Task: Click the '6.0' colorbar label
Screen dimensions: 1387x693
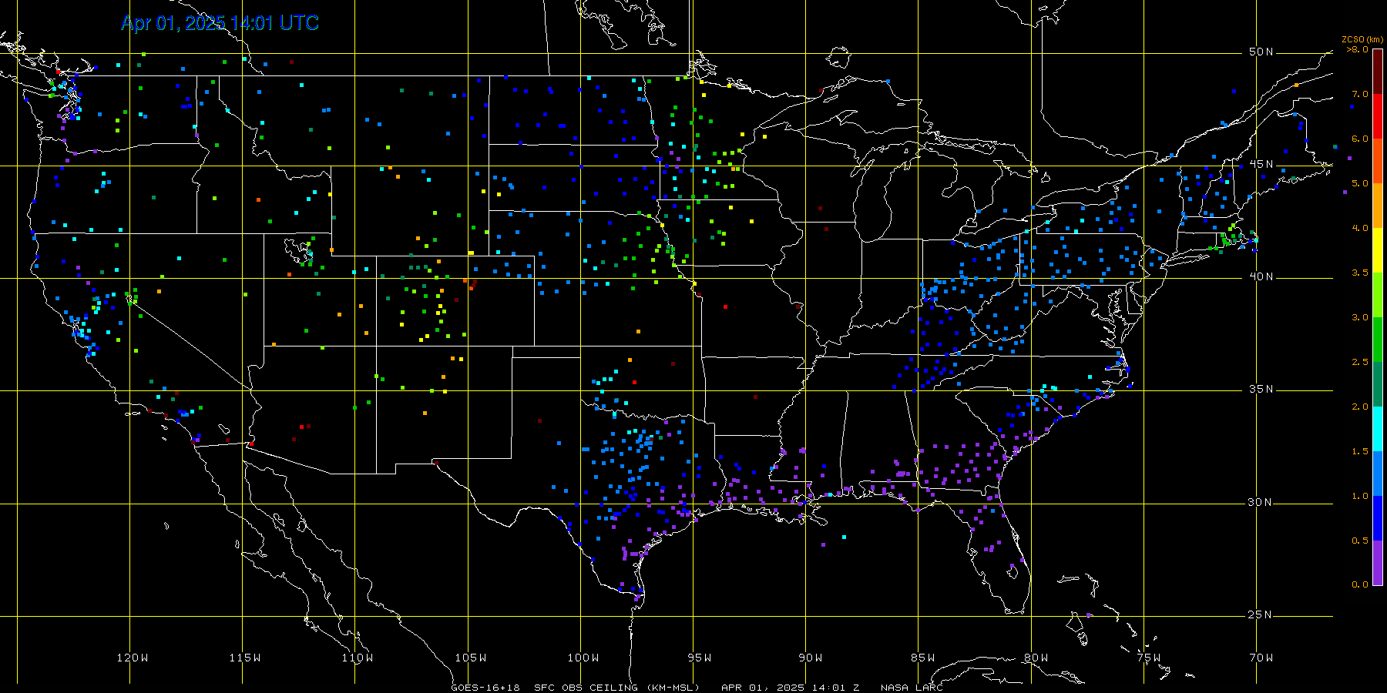Action: coord(1360,139)
